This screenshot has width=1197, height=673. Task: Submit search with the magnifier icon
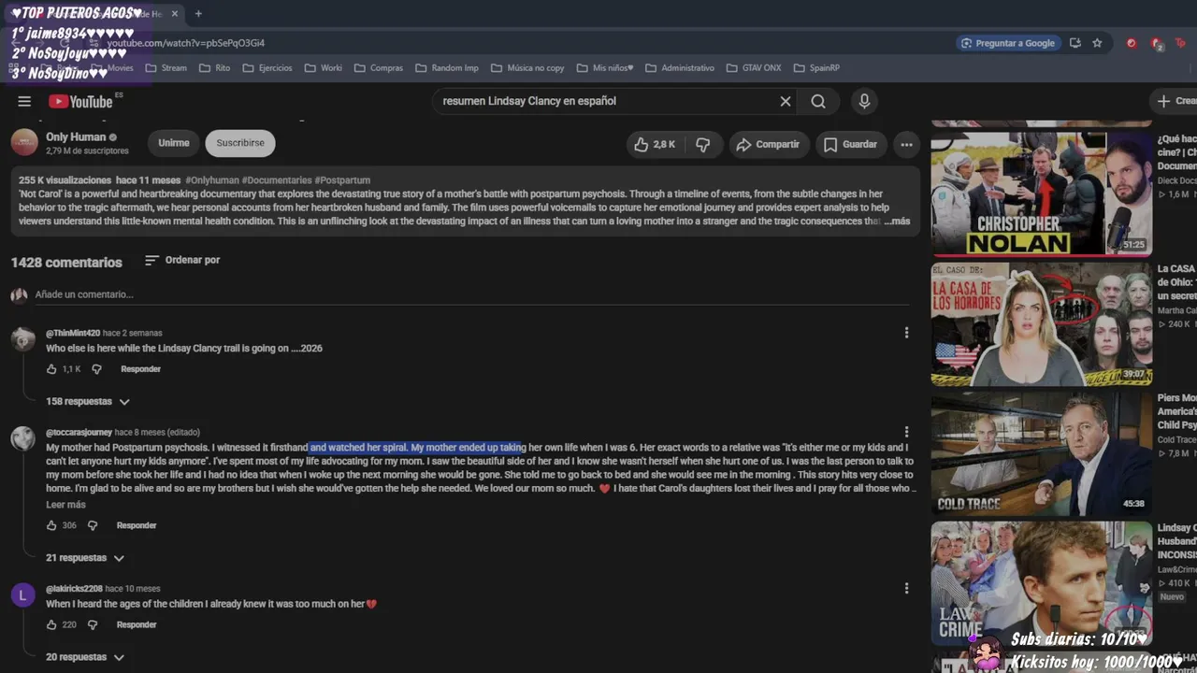click(818, 101)
